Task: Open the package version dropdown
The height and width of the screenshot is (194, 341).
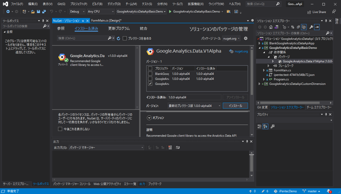Action: tap(195, 106)
